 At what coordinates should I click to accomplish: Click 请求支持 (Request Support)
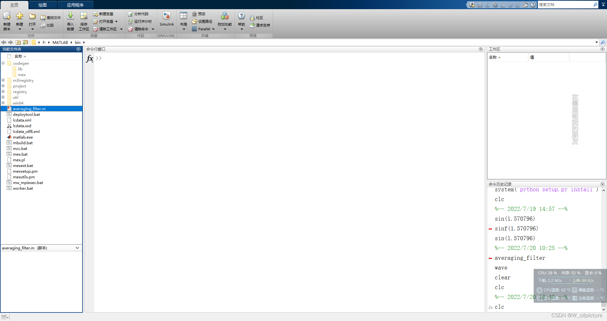pyautogui.click(x=260, y=25)
